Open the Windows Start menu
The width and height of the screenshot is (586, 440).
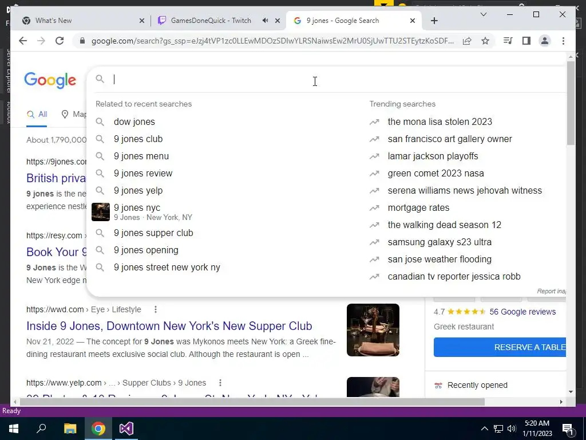(14, 429)
